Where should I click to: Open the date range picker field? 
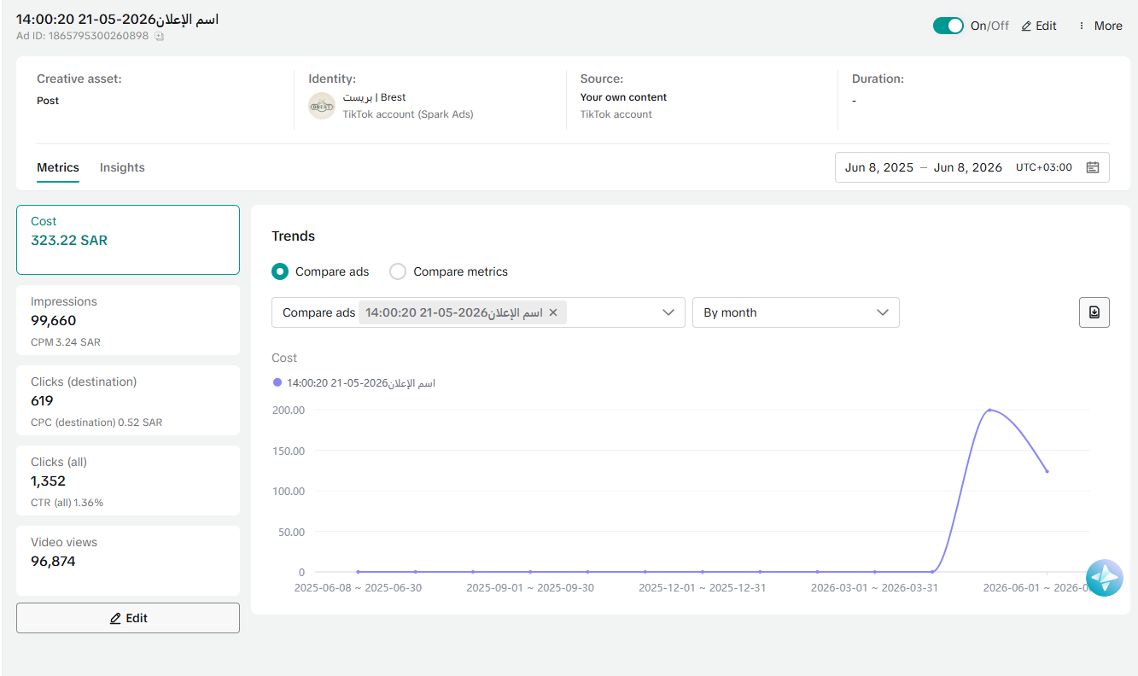(x=972, y=167)
